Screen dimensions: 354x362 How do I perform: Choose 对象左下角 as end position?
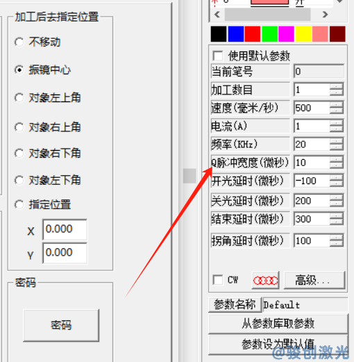19,180
